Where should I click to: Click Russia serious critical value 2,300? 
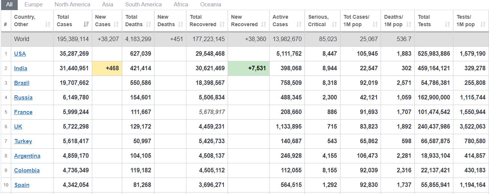coord(330,97)
